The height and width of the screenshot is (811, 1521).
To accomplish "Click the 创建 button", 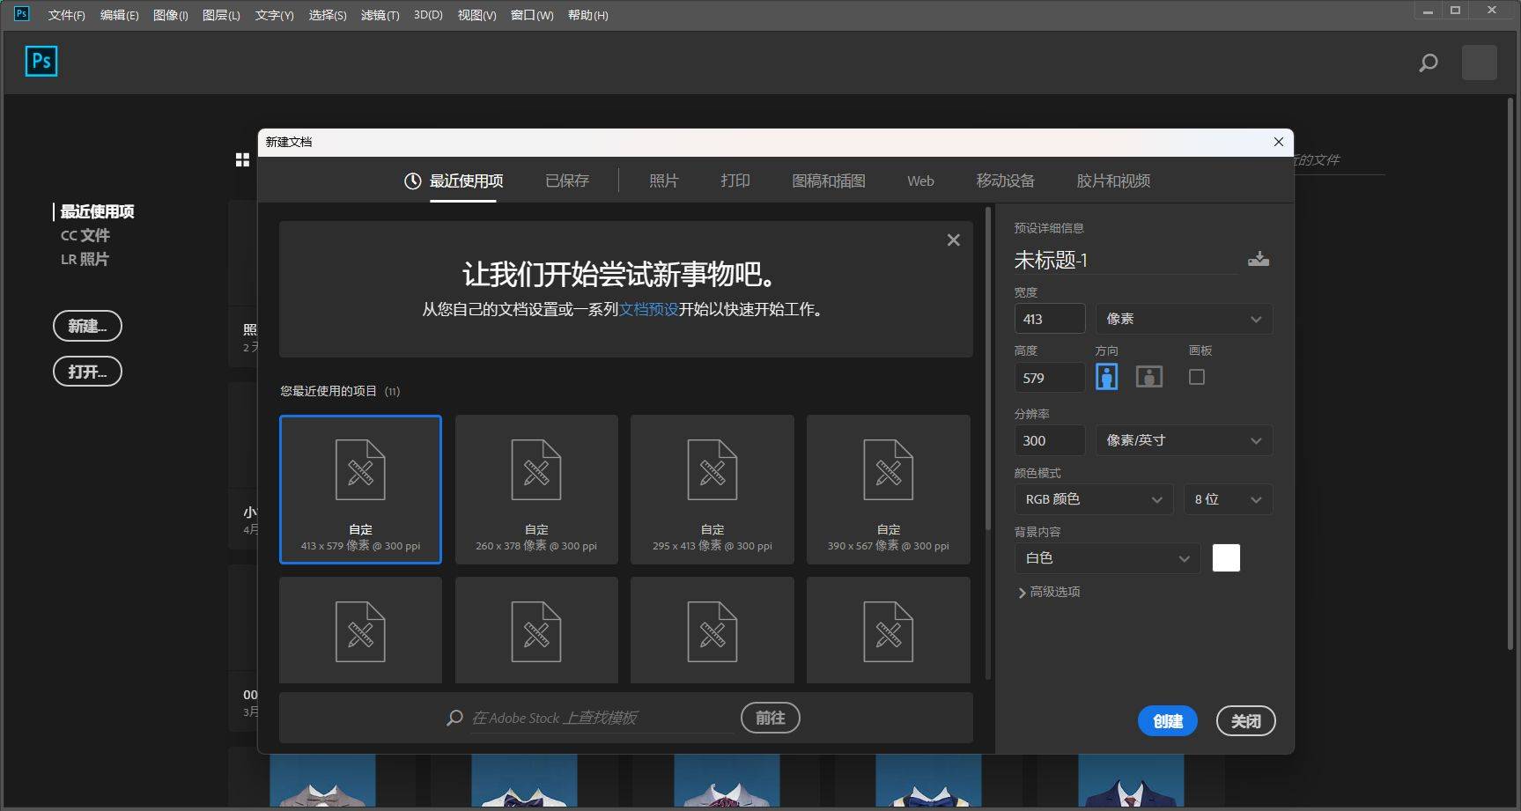I will pos(1166,720).
